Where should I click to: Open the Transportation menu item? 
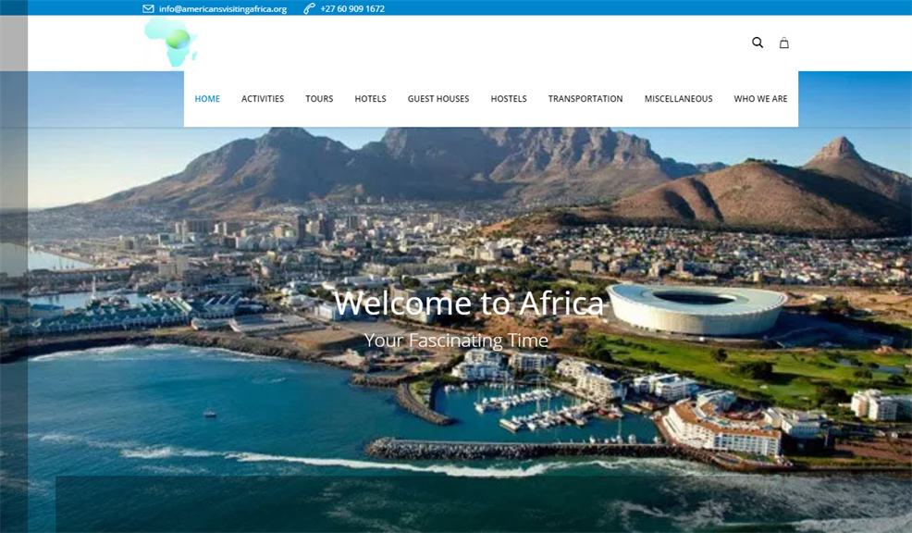point(585,99)
